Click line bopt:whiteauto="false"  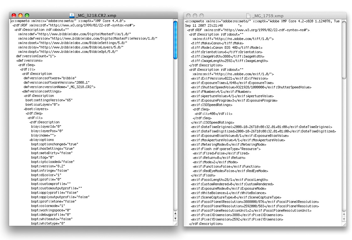(52, 219)
